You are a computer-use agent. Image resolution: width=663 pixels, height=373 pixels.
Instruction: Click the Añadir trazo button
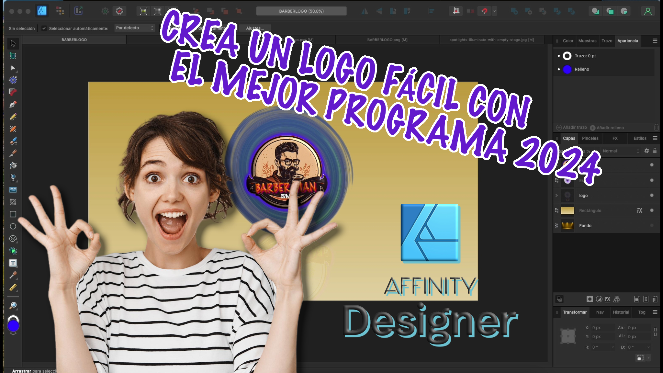click(x=572, y=128)
